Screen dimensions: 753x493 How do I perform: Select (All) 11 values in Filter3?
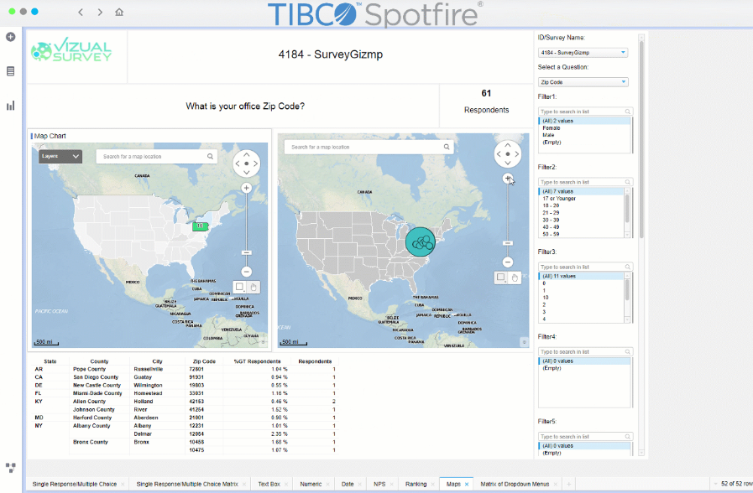pos(582,276)
